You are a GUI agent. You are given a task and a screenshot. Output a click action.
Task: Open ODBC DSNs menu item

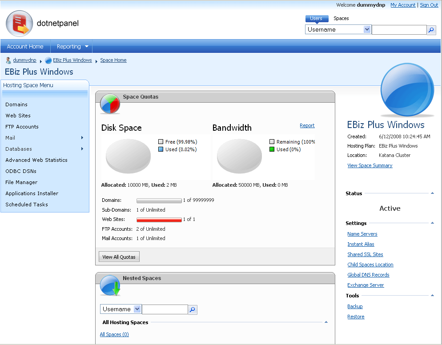tap(21, 171)
